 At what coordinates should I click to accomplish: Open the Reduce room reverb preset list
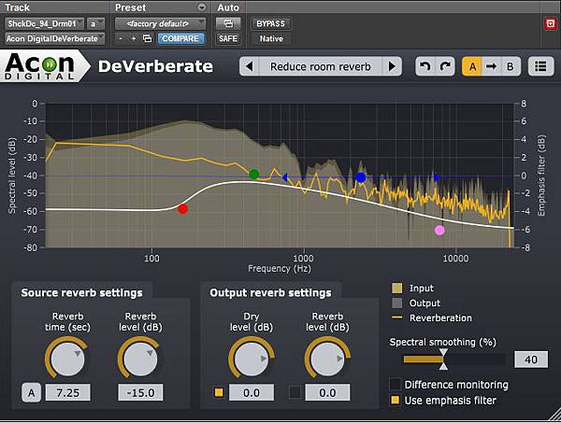321,66
